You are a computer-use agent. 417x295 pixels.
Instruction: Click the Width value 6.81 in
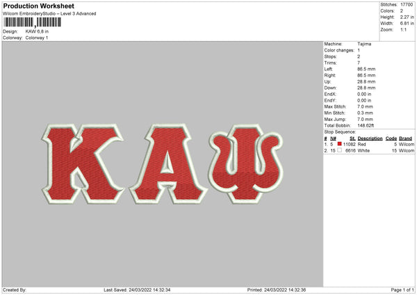tap(407, 24)
